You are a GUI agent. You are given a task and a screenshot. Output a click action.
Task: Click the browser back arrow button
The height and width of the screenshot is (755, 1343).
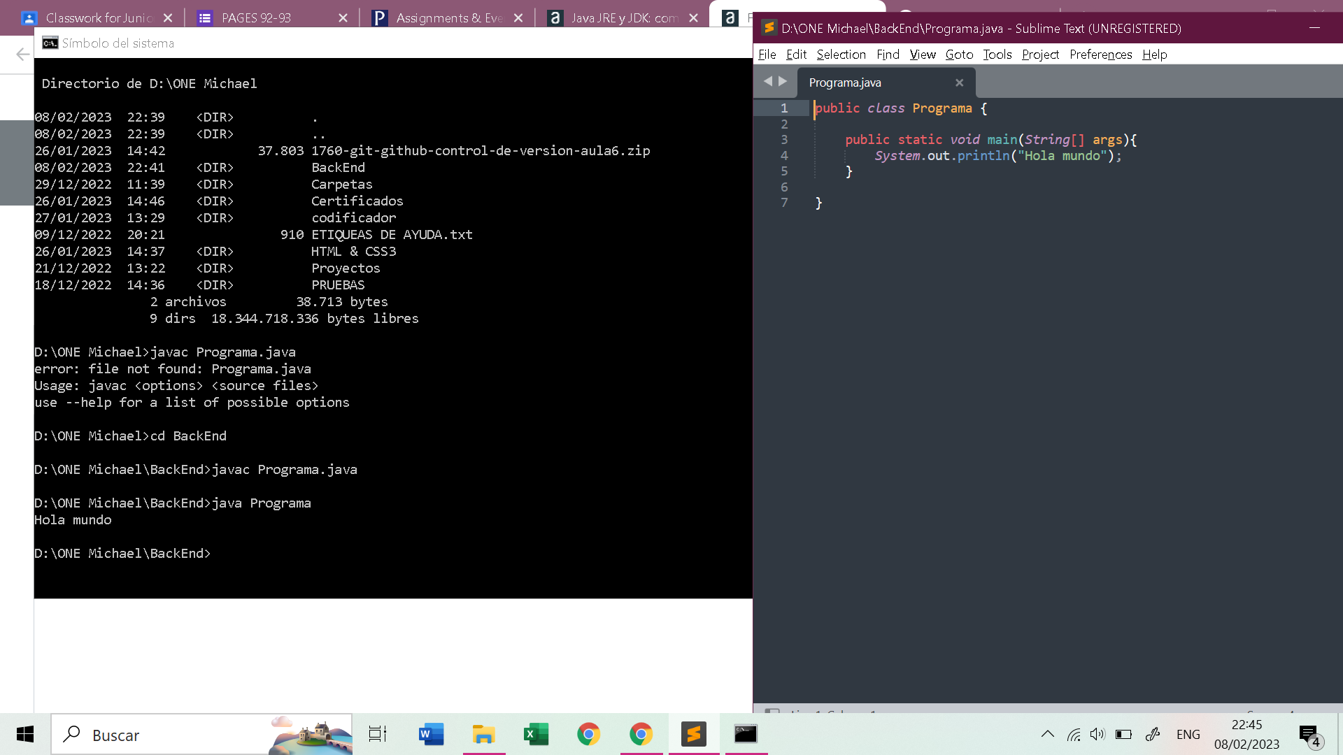22,54
